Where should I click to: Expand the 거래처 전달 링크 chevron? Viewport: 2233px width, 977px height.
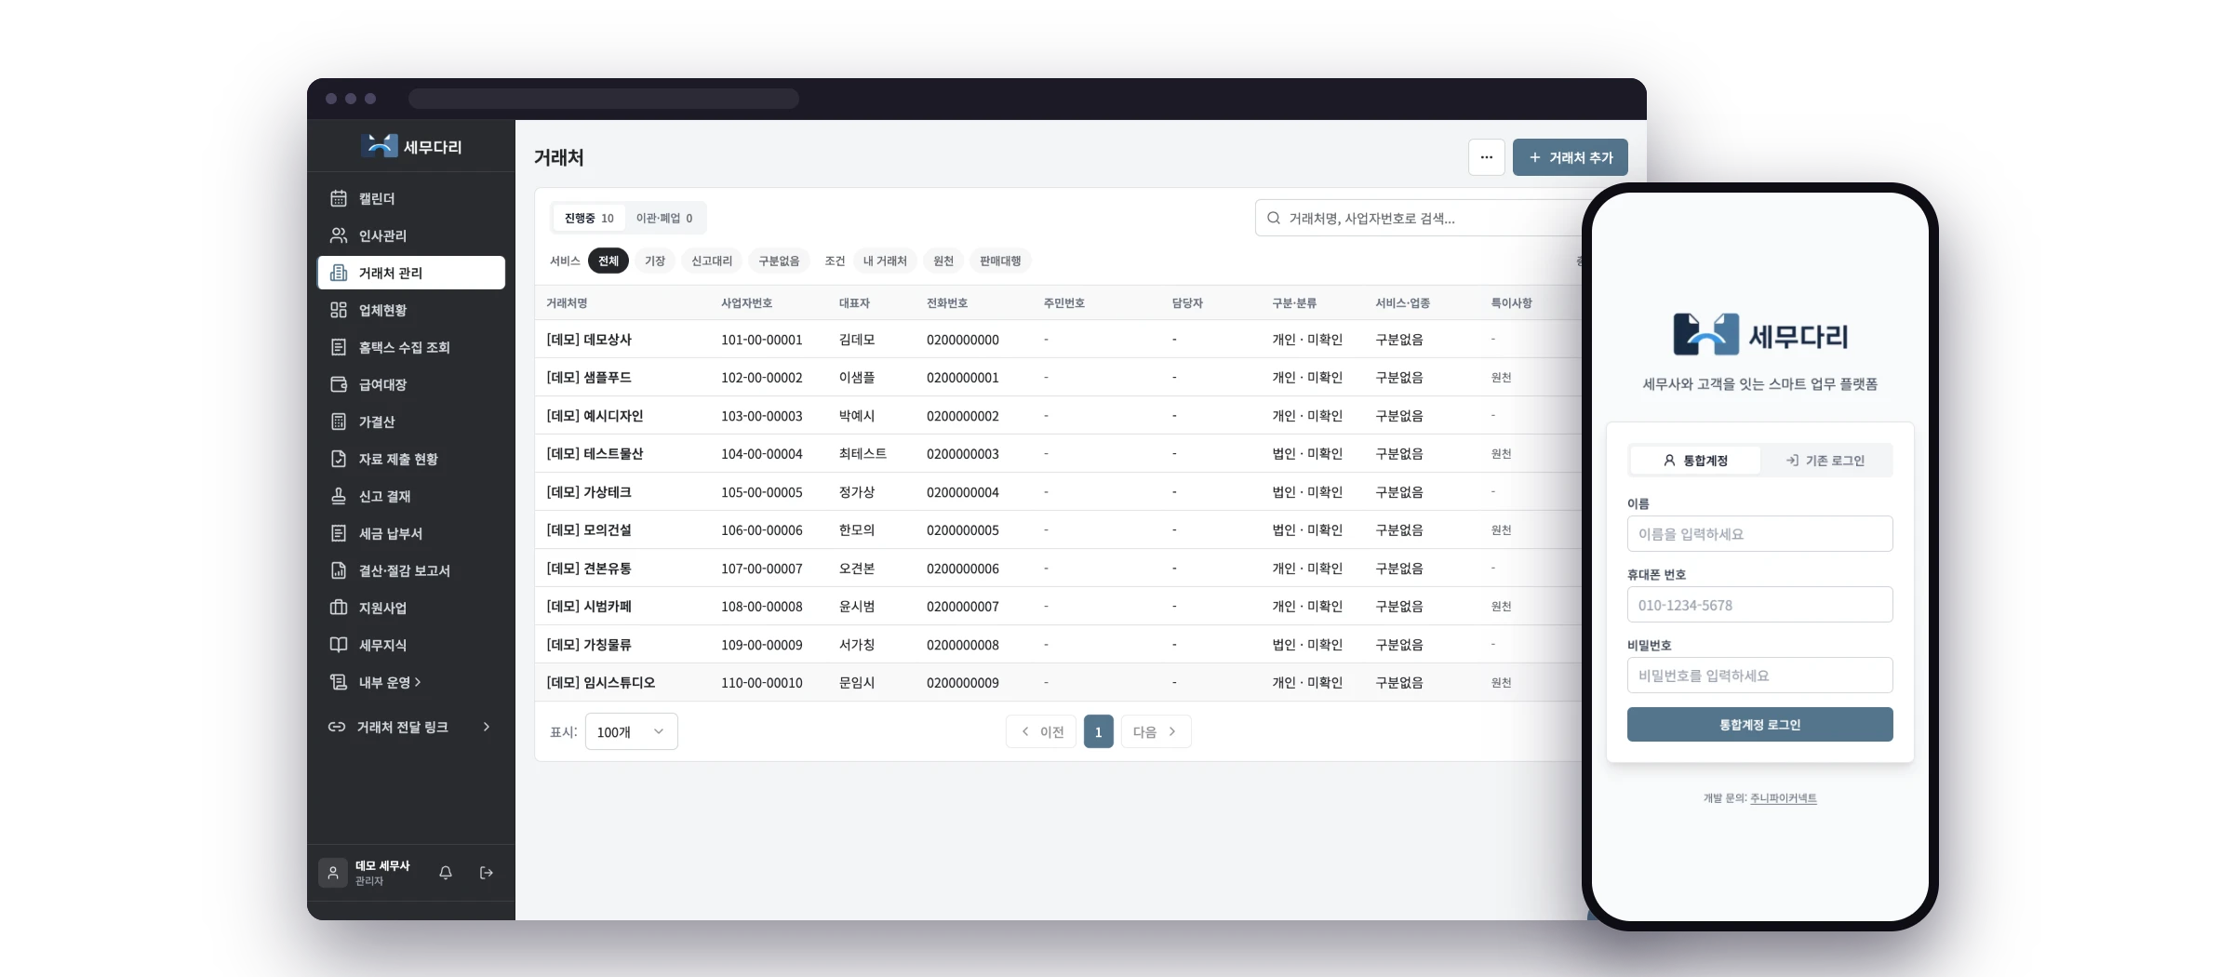point(487,727)
